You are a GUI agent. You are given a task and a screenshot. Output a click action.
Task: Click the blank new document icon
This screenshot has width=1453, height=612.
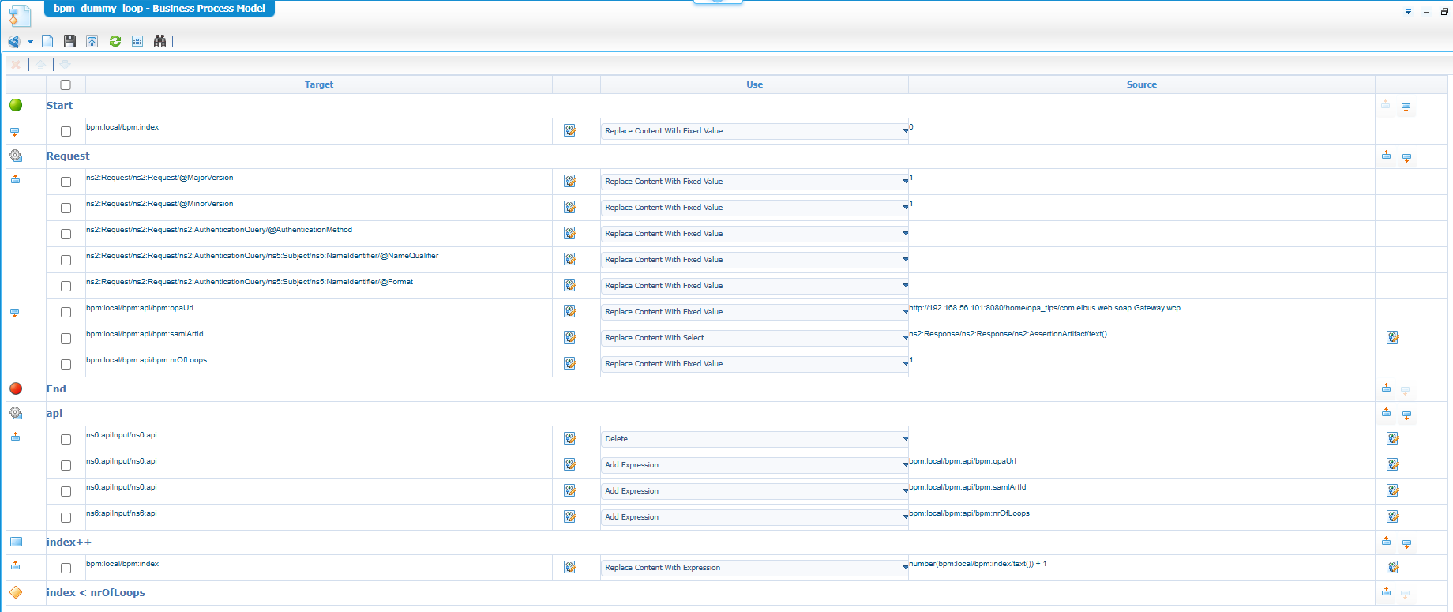47,41
